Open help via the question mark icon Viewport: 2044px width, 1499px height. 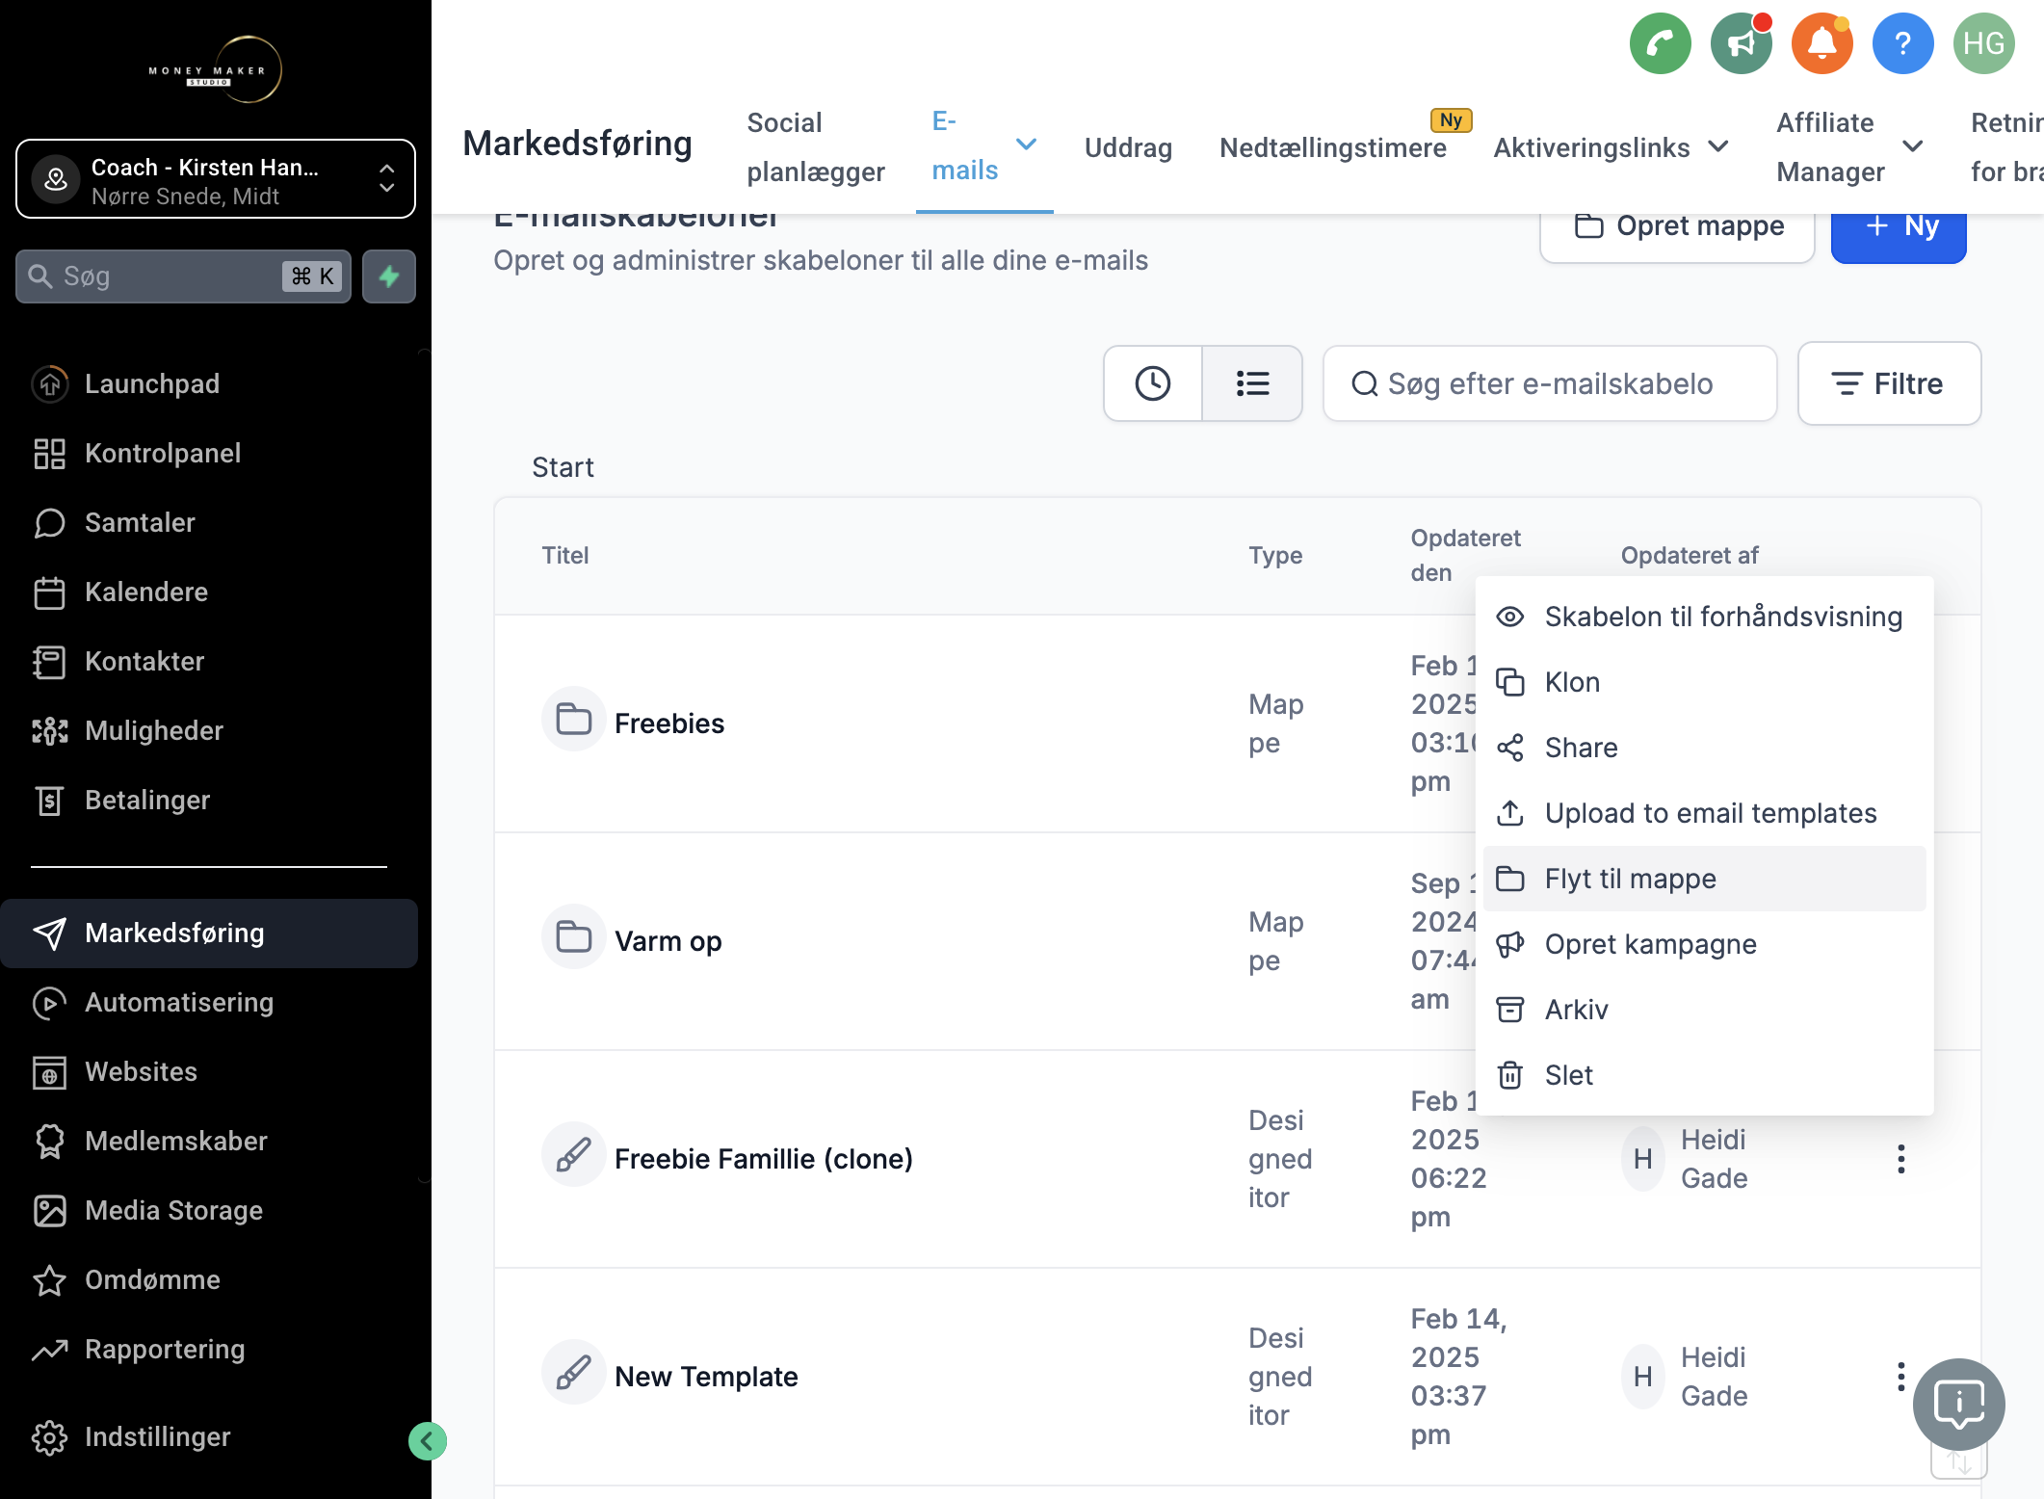click(1902, 43)
